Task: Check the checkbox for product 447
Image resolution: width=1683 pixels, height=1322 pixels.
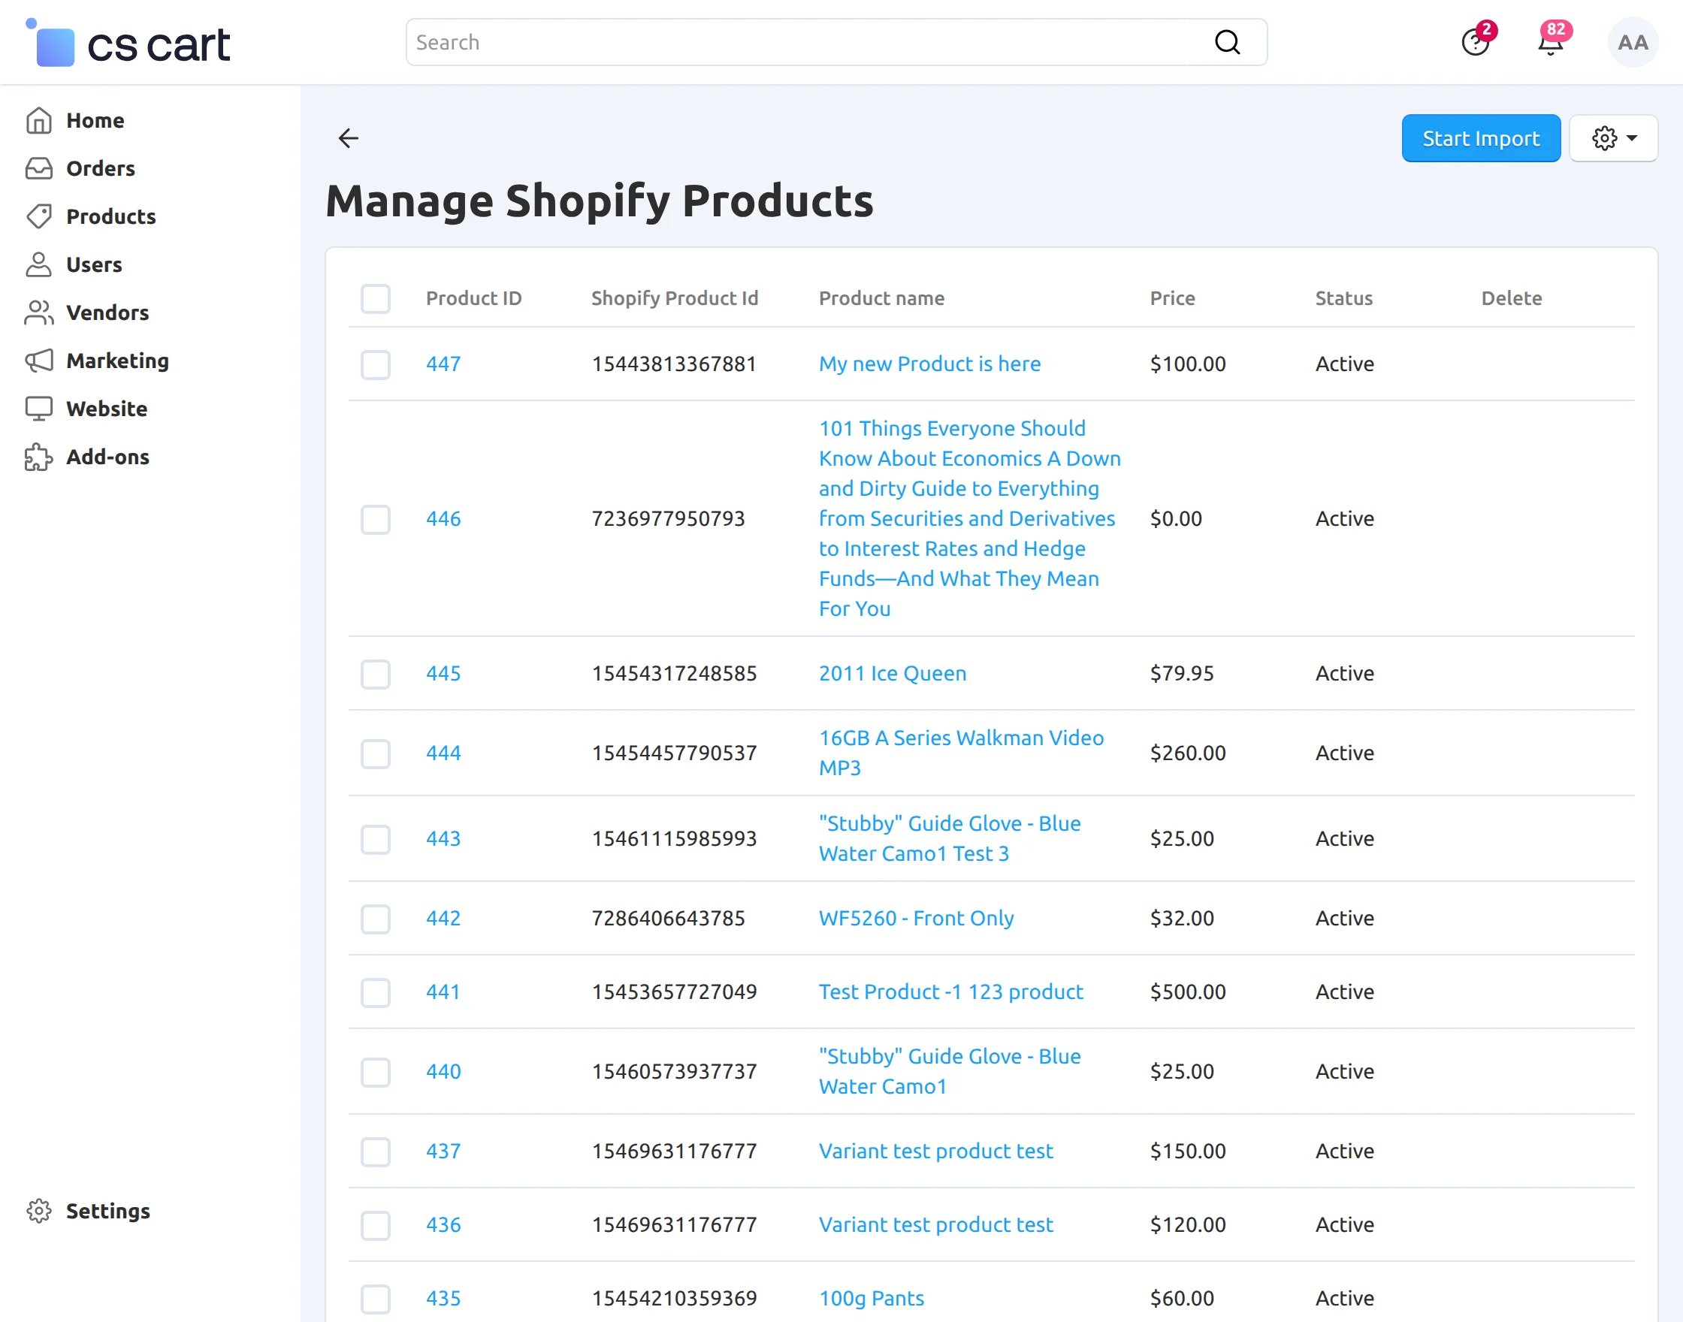Action: click(376, 364)
